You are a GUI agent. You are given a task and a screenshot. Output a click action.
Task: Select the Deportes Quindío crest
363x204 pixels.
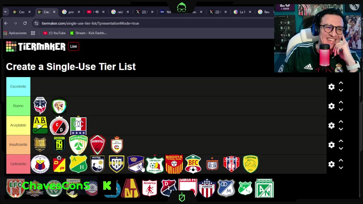coord(155,164)
